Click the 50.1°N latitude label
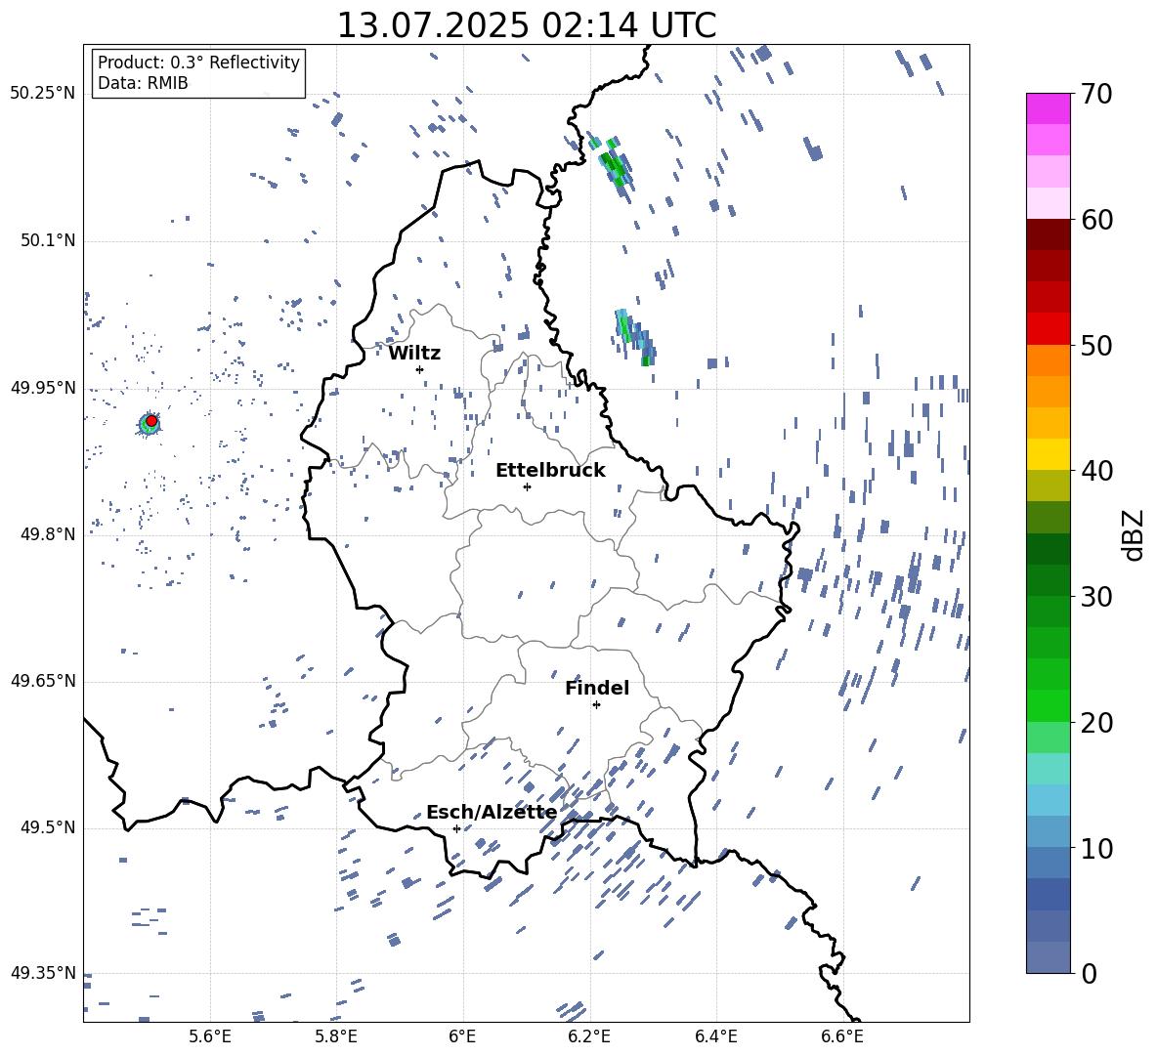This screenshot has height=1056, width=1157. coord(47,240)
